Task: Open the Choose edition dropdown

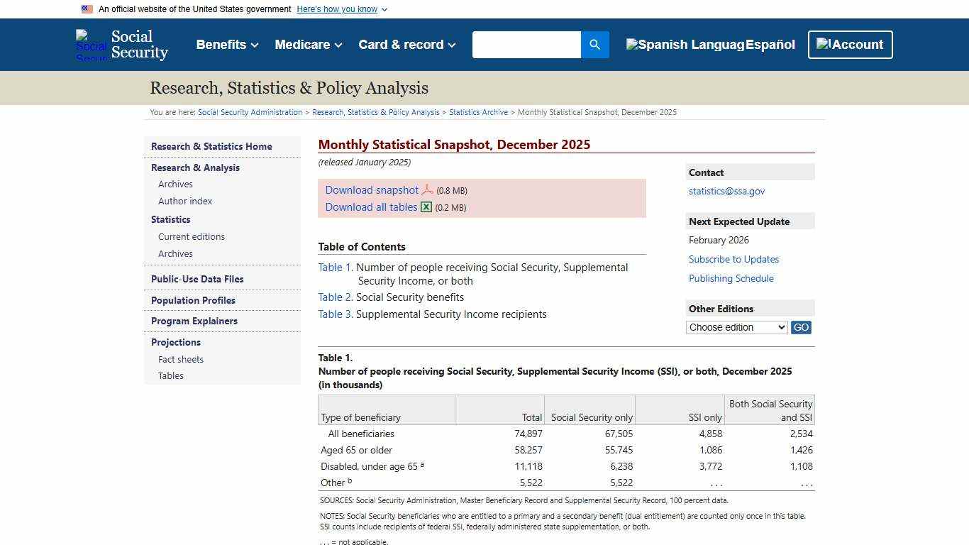Action: 736,327
